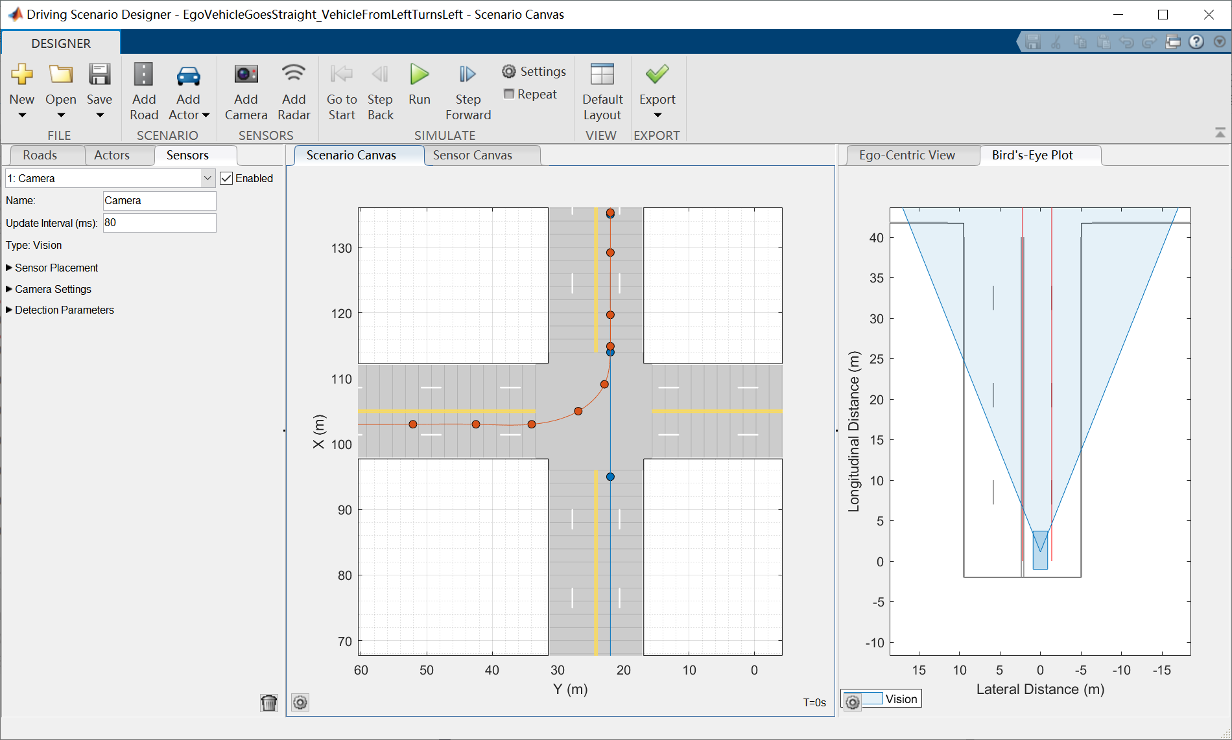Expand Camera Settings section

coord(9,289)
